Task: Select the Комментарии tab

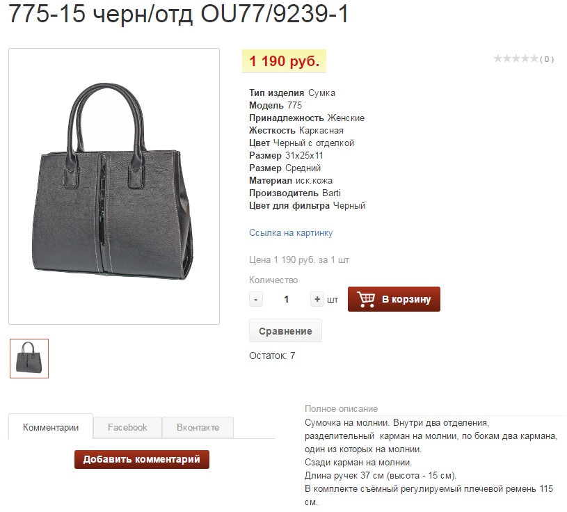Action: (51, 427)
